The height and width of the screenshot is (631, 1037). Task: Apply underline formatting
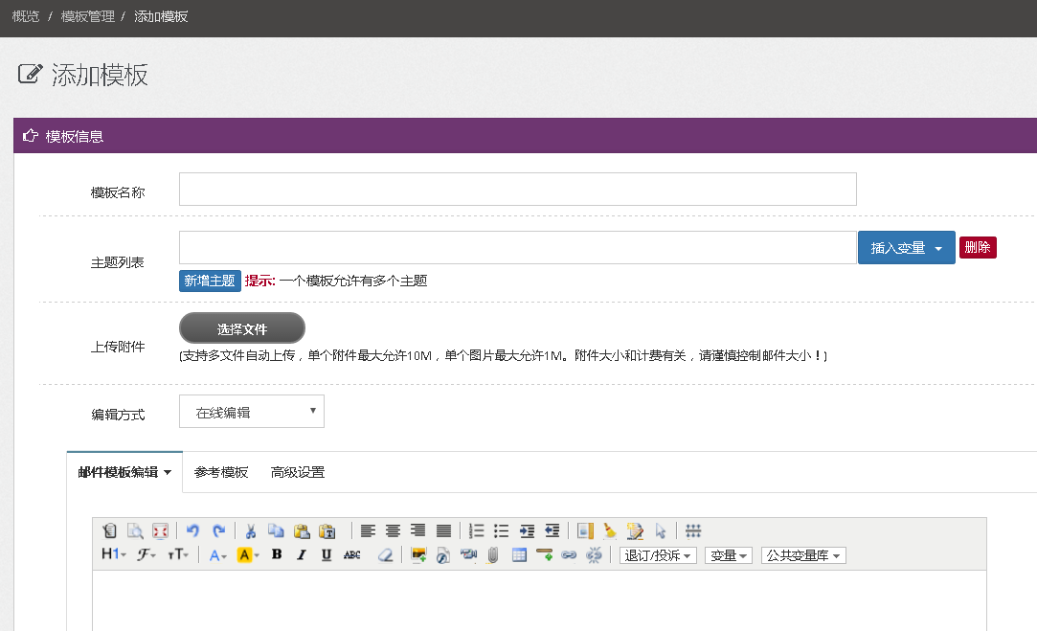[327, 554]
